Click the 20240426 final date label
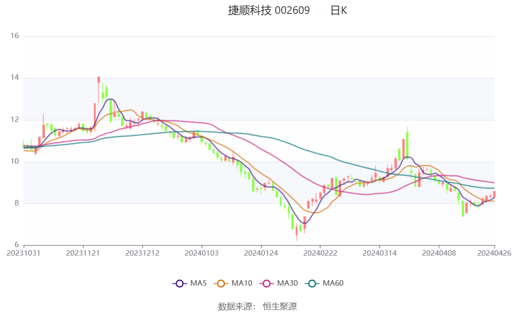Image resolution: width=515 pixels, height=313 pixels. click(494, 253)
